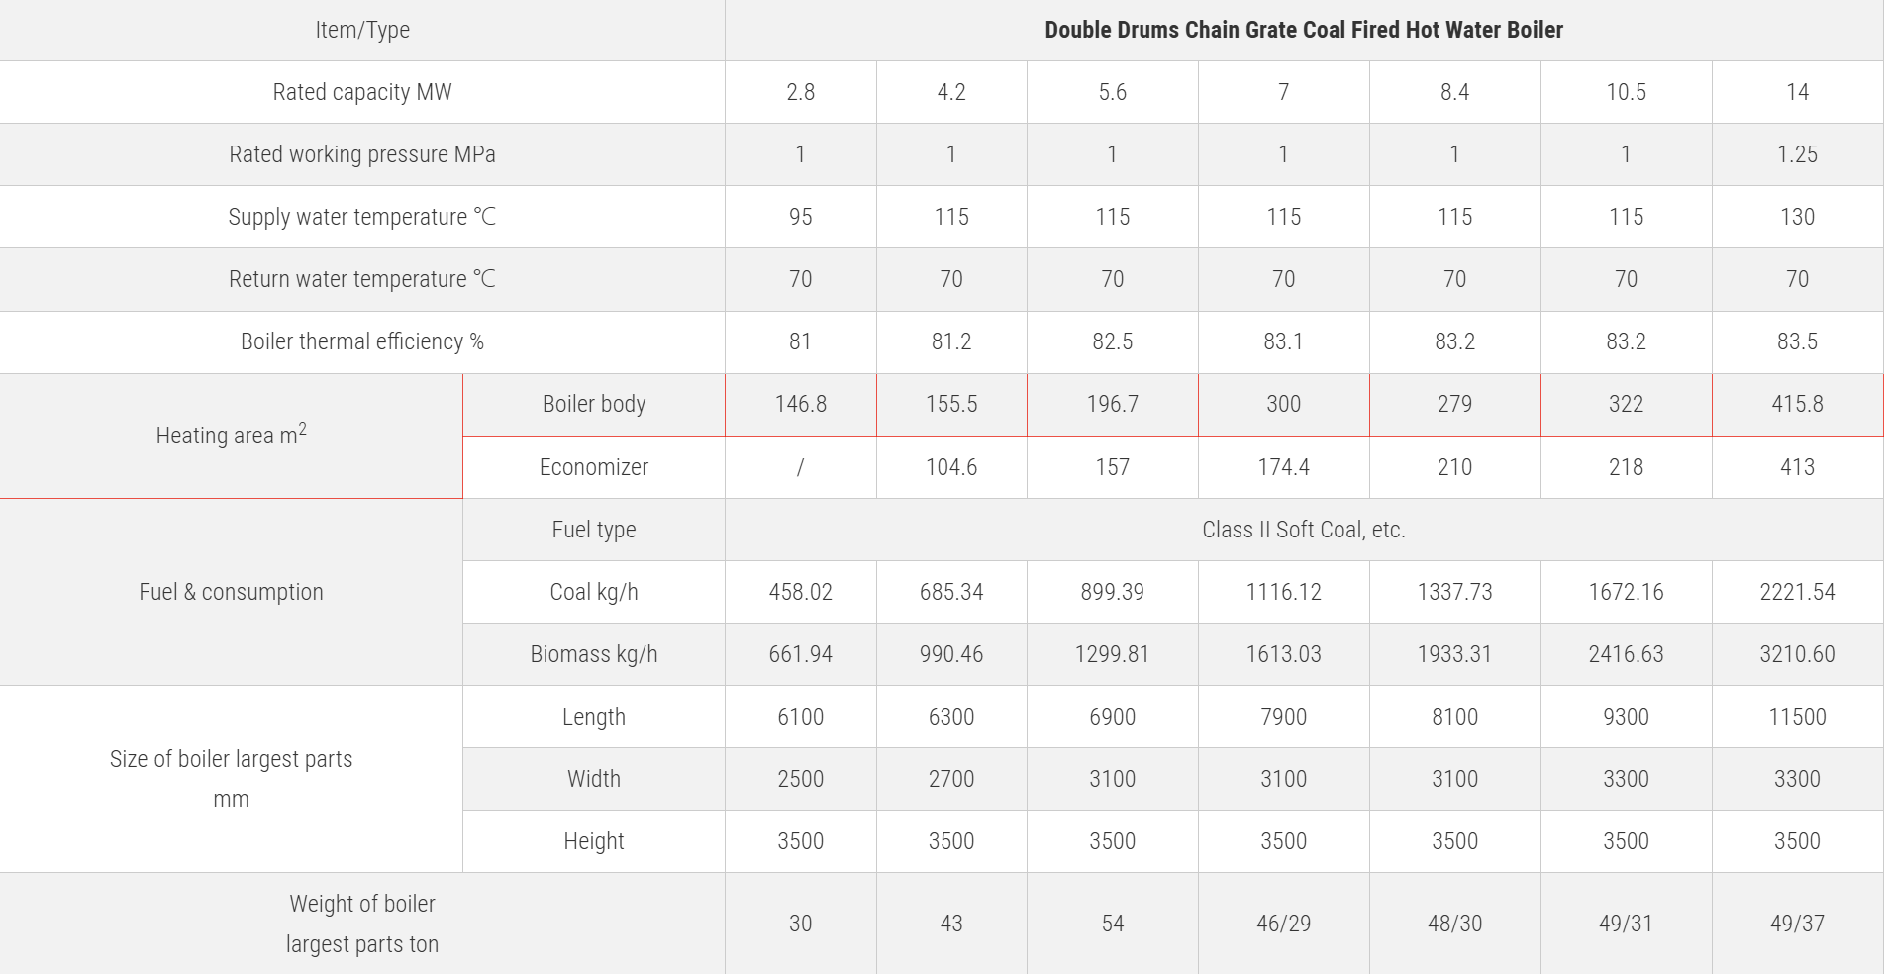Click the 'Item/Type' header cell
The image size is (1886, 974).
point(362,30)
